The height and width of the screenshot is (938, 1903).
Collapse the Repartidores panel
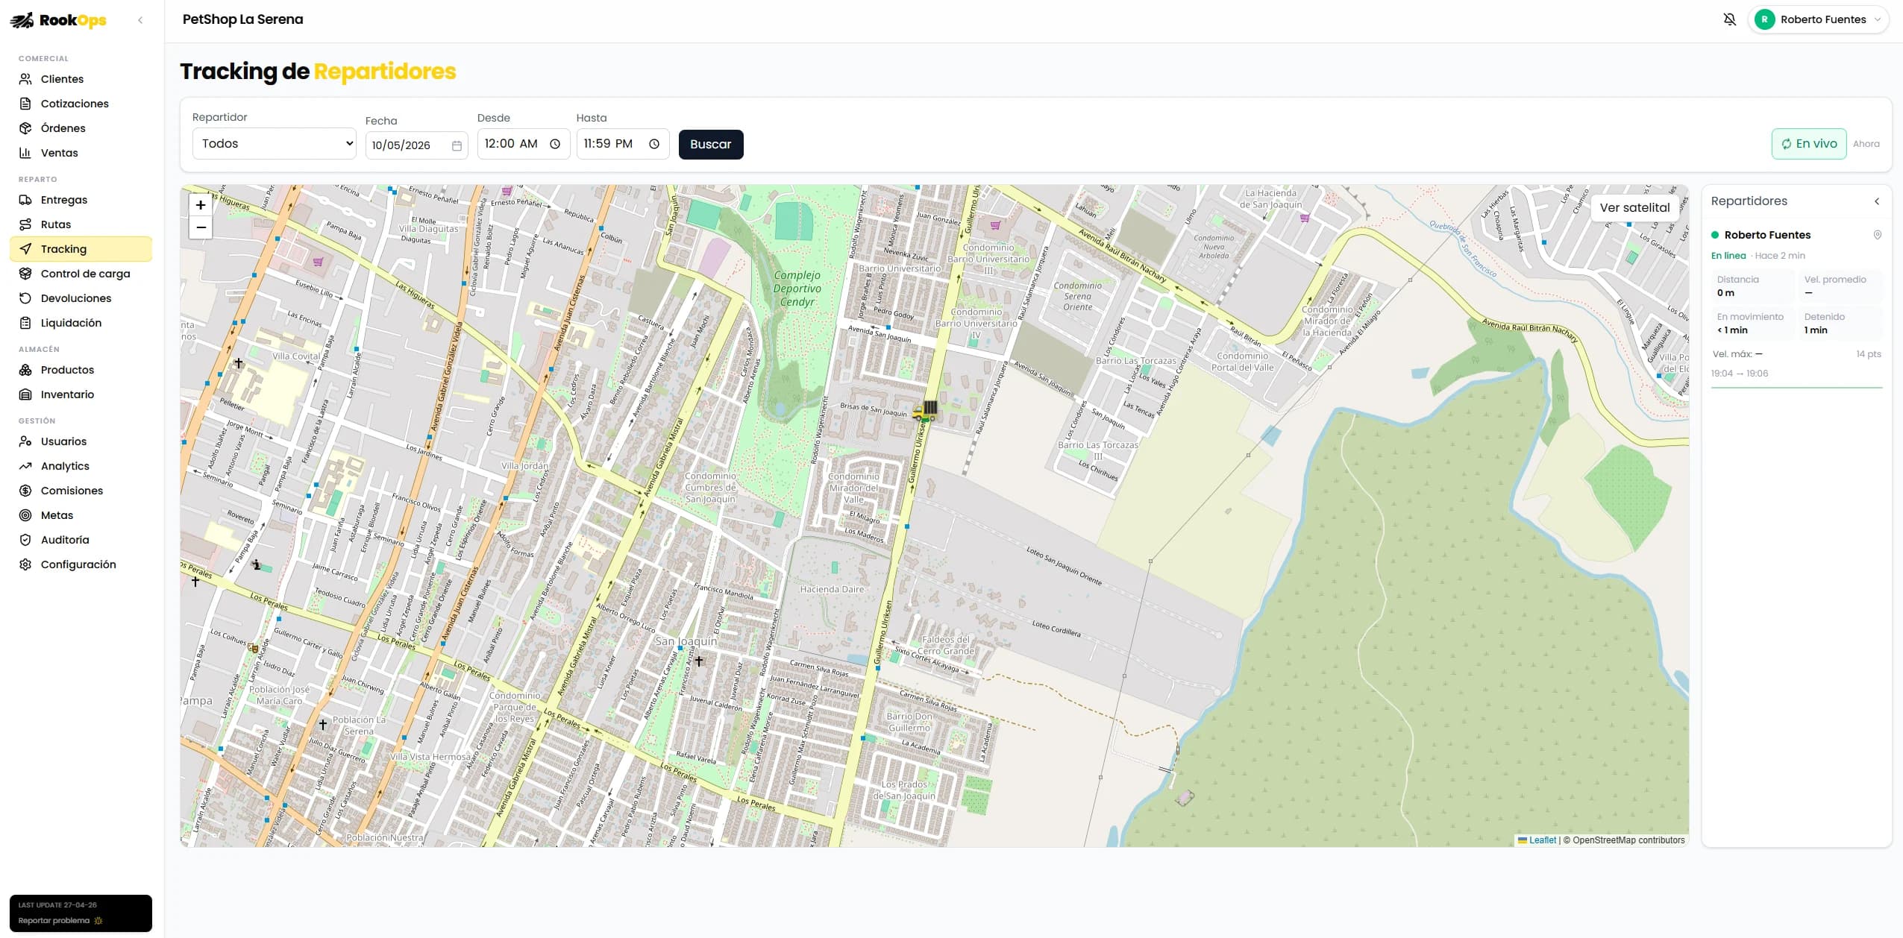click(1877, 201)
